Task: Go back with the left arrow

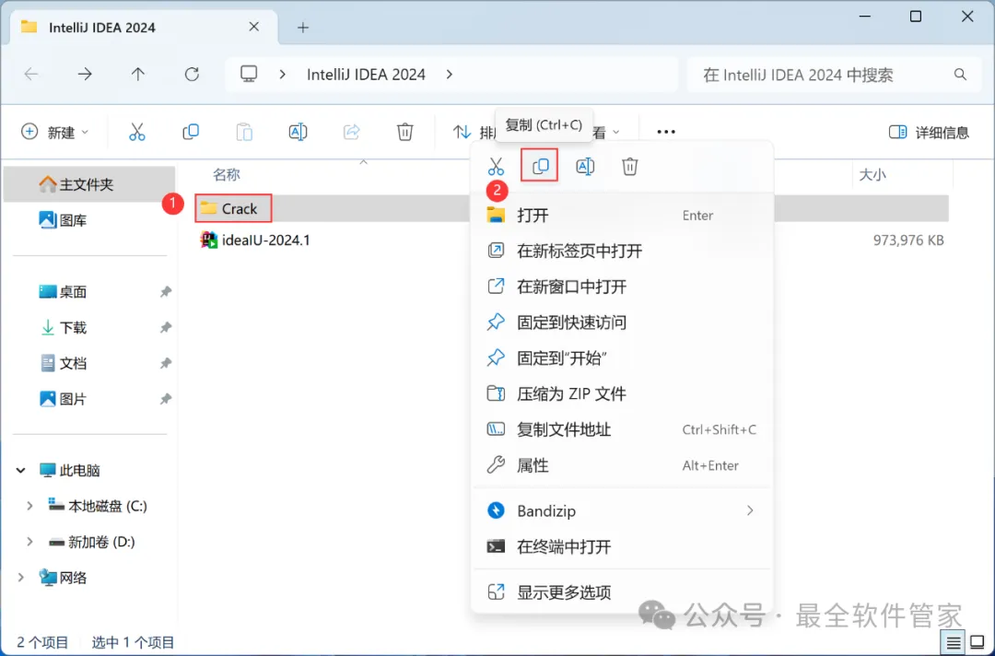Action: [x=31, y=75]
